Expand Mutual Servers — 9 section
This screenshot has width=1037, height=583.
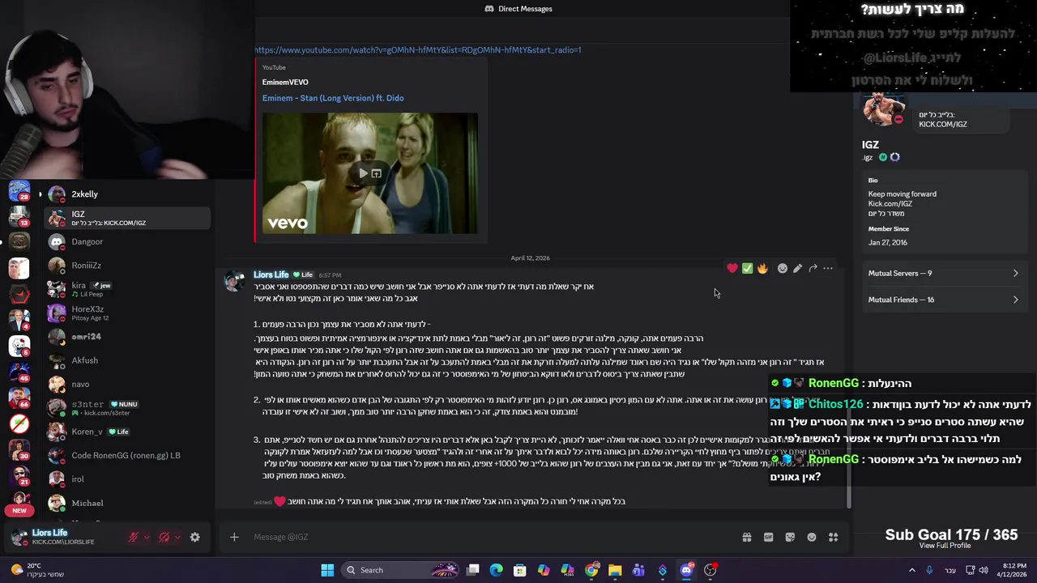tap(943, 273)
